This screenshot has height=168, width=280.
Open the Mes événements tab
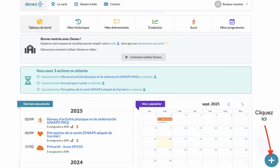[x=117, y=24]
